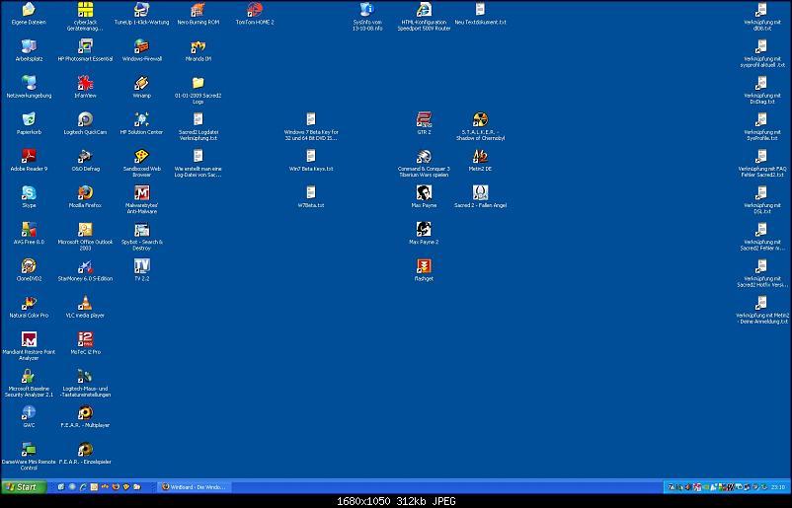Launch Adobe Reader 9

29,157
